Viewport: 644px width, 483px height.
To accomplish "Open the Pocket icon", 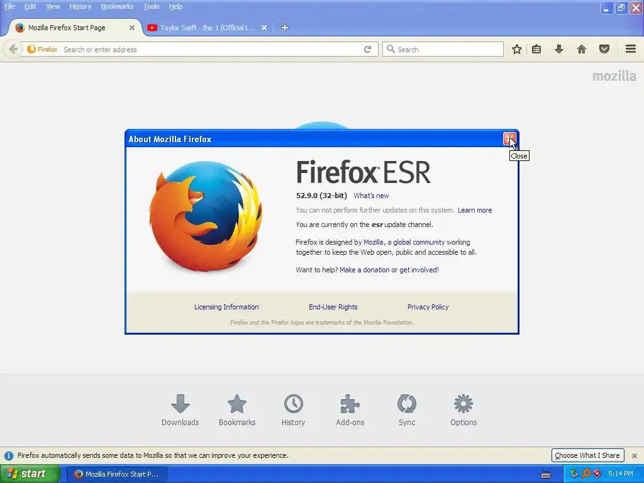I will pyautogui.click(x=604, y=49).
